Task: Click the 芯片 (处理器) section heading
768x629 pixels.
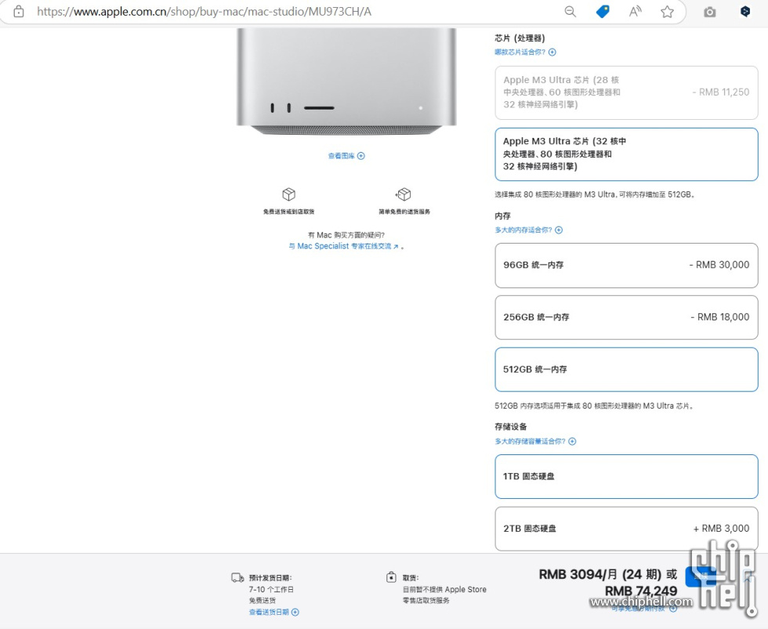Action: (520, 38)
